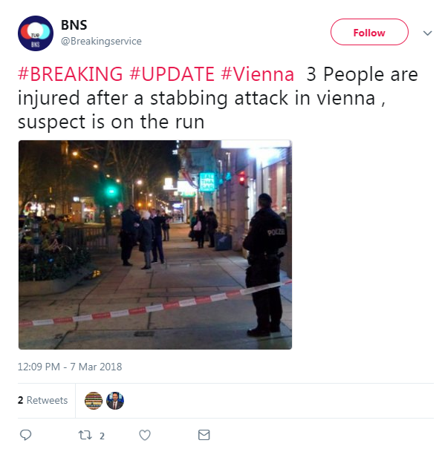Screen dimensions: 442x449
Task: Click the reply speech bubble icon
Action: tap(25, 435)
